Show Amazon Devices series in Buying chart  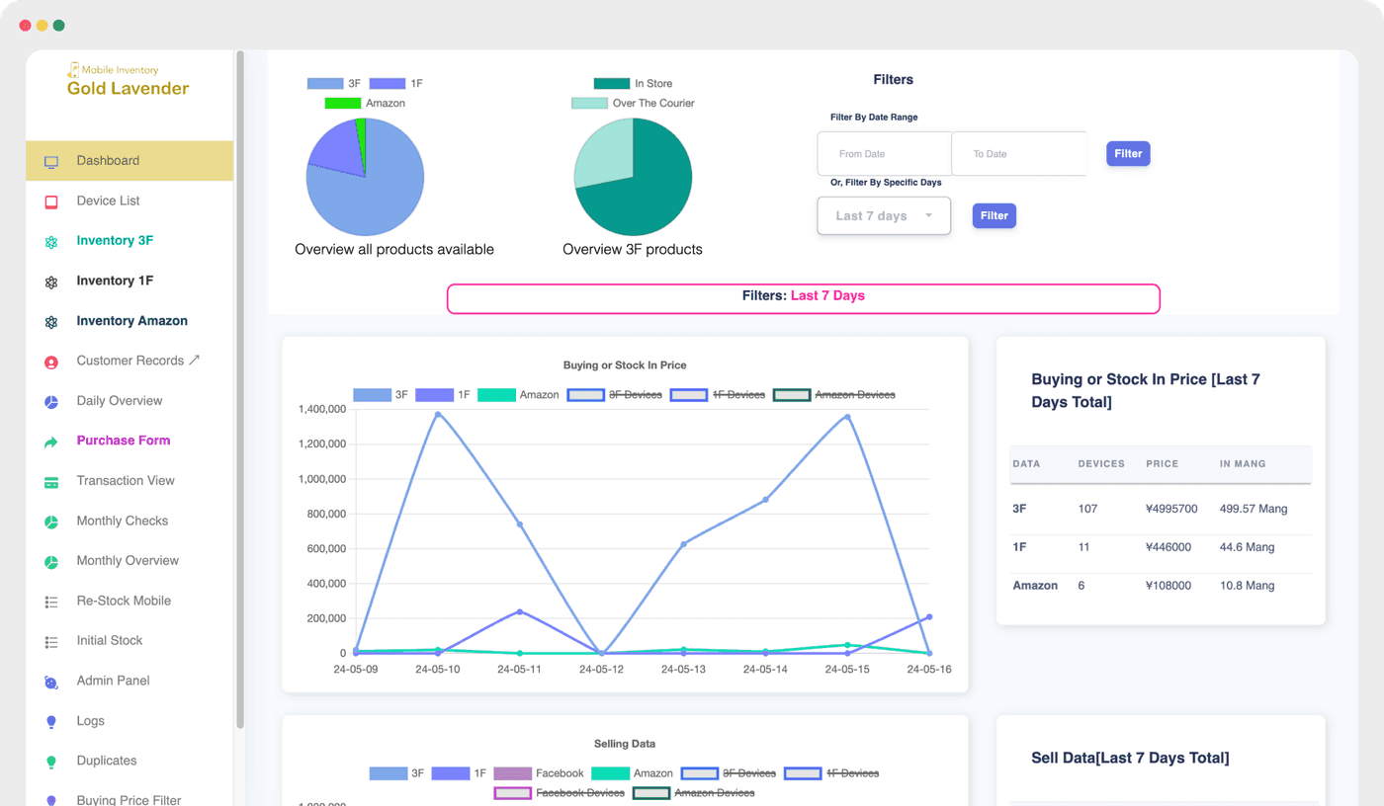point(834,395)
